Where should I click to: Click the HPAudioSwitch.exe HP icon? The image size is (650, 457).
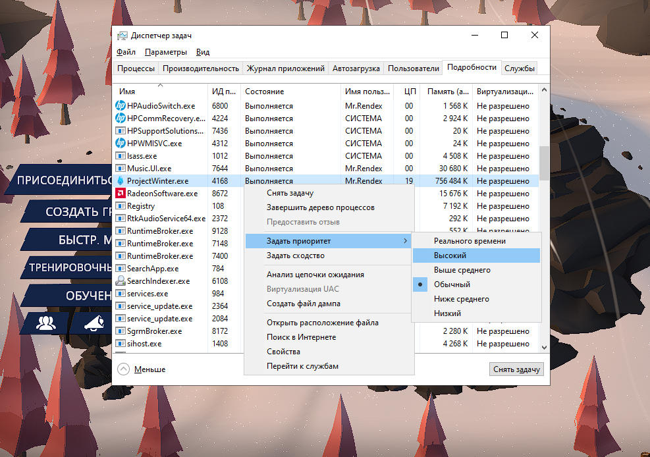tap(121, 105)
